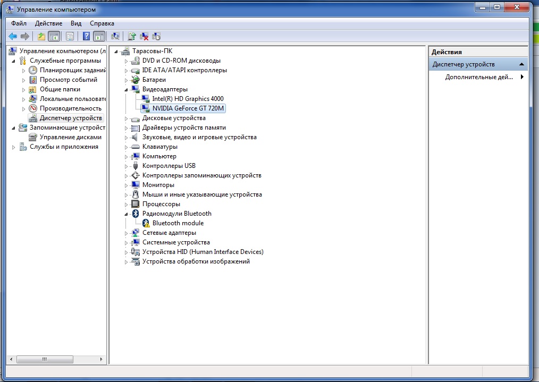Collapse the Видеоадаптеры category
This screenshot has height=382, width=539.
[127, 89]
